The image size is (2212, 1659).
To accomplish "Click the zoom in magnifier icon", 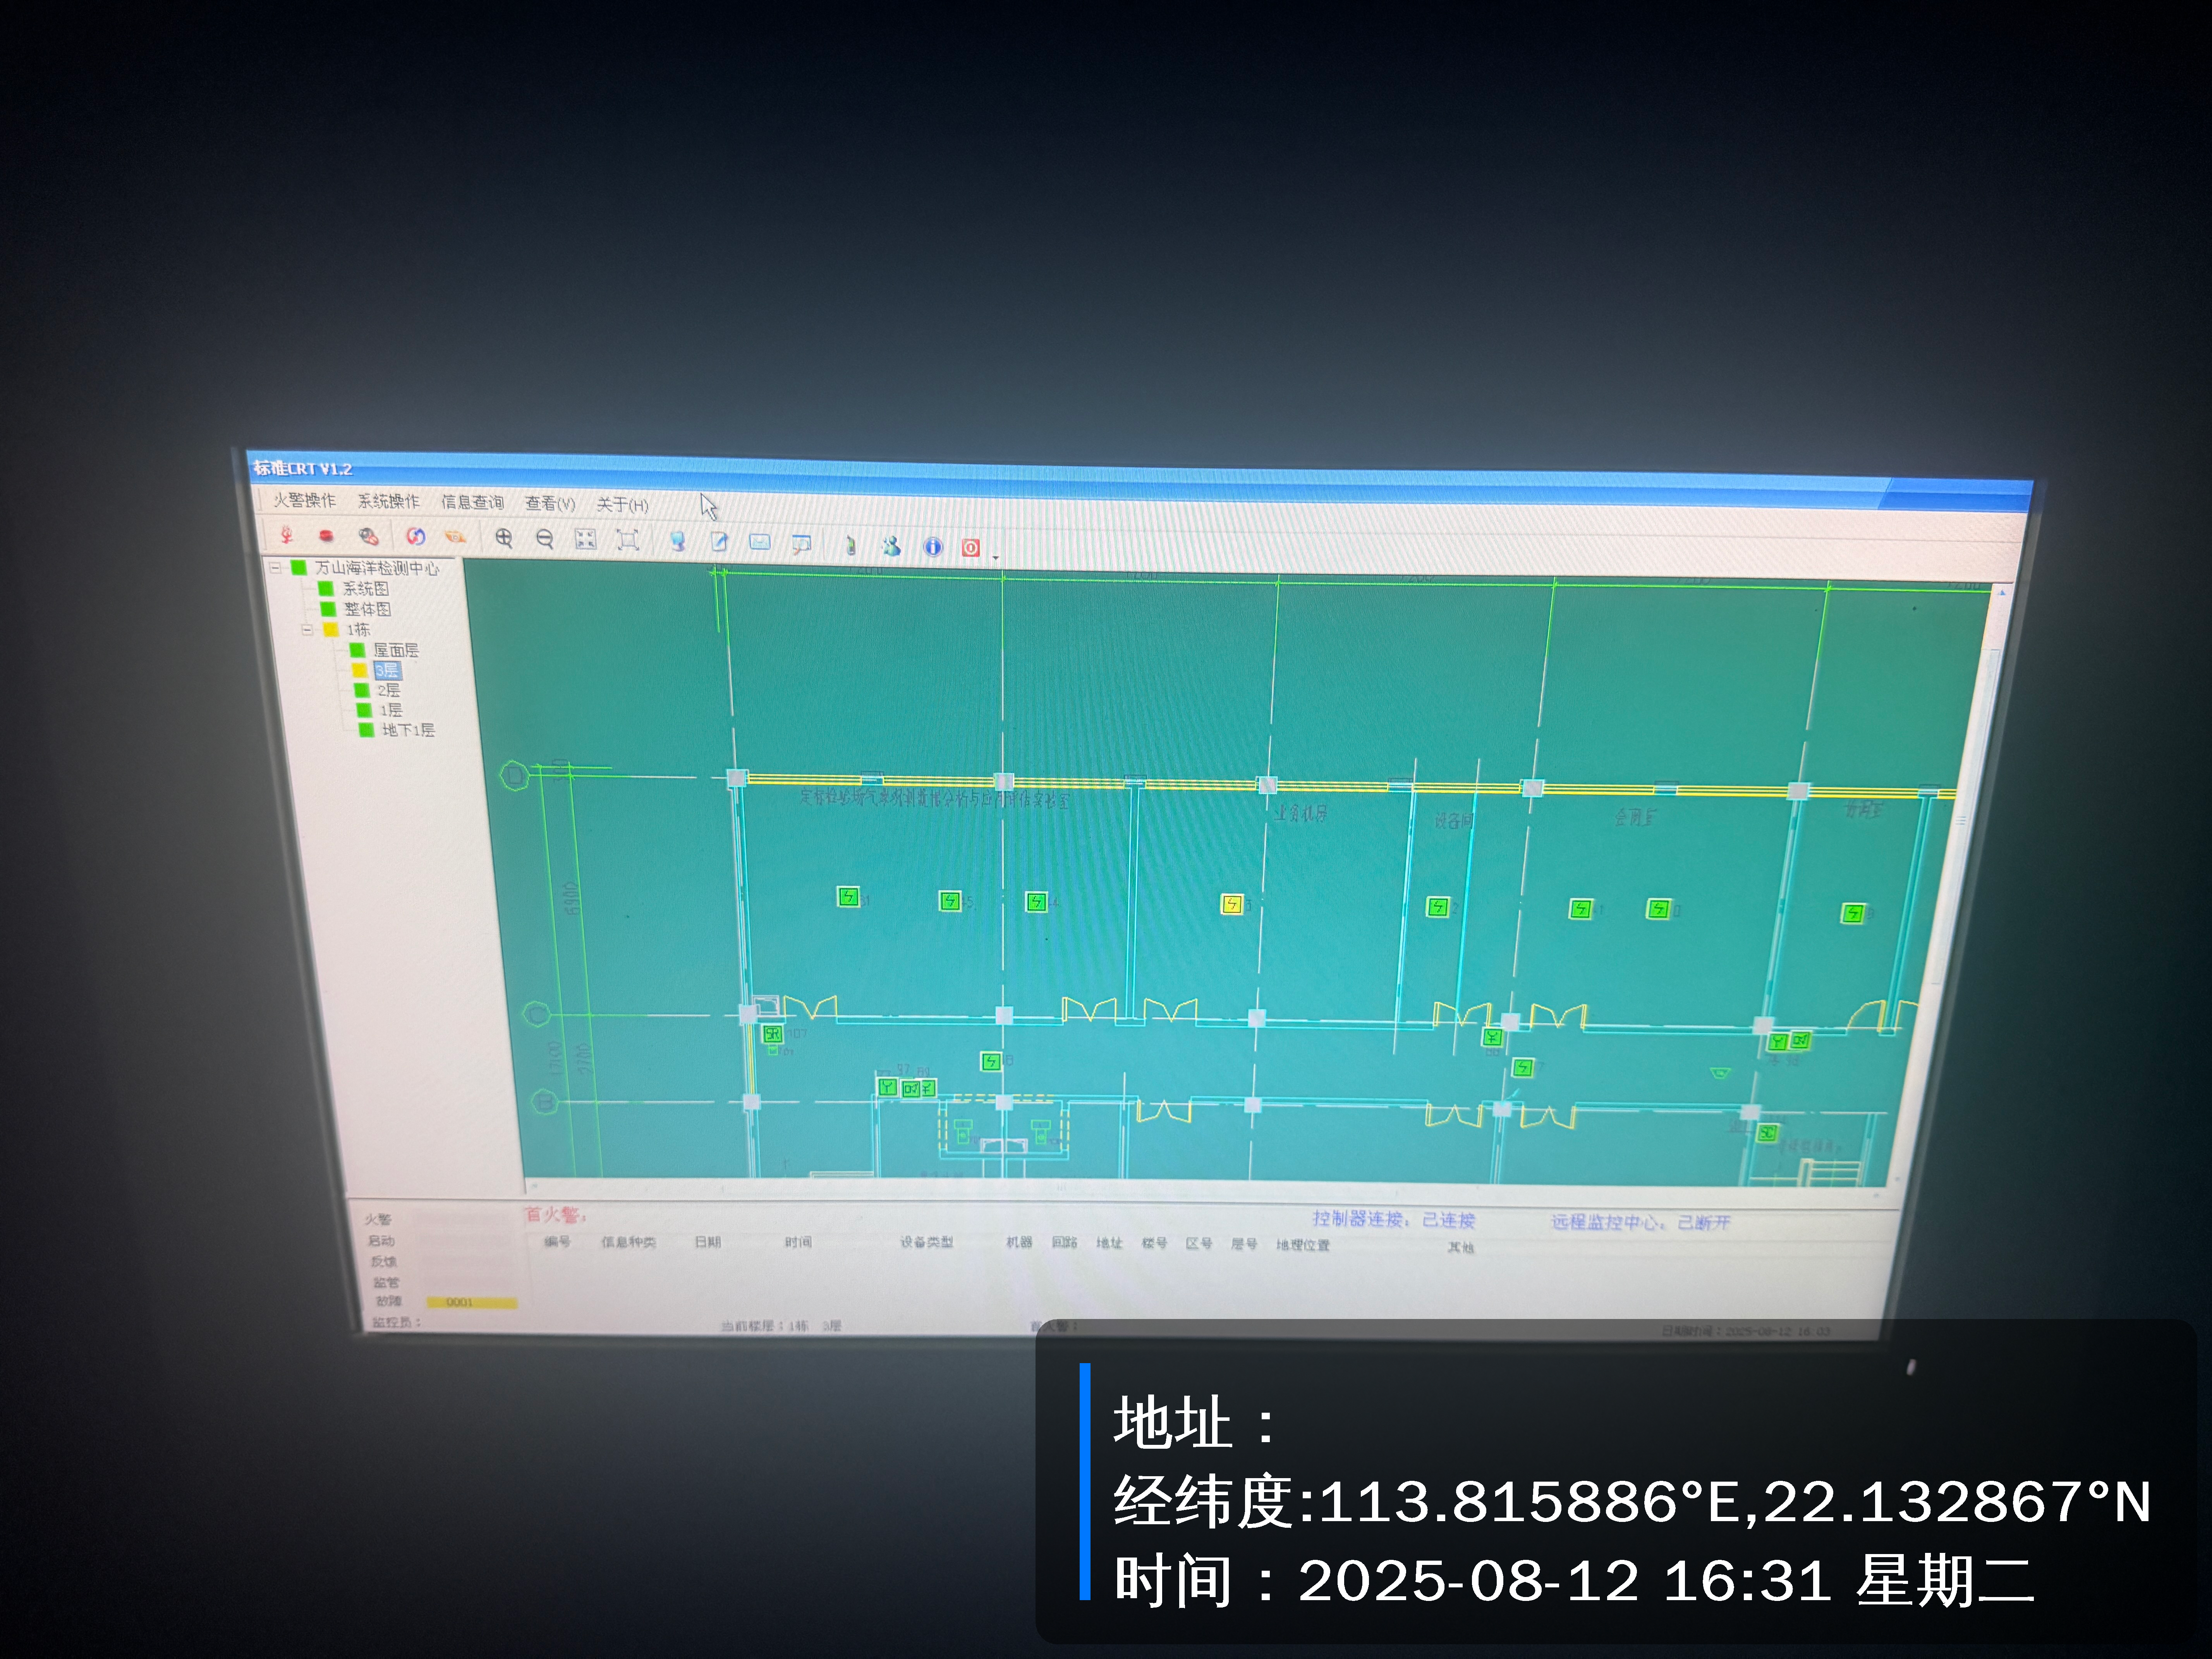I will 504,539.
